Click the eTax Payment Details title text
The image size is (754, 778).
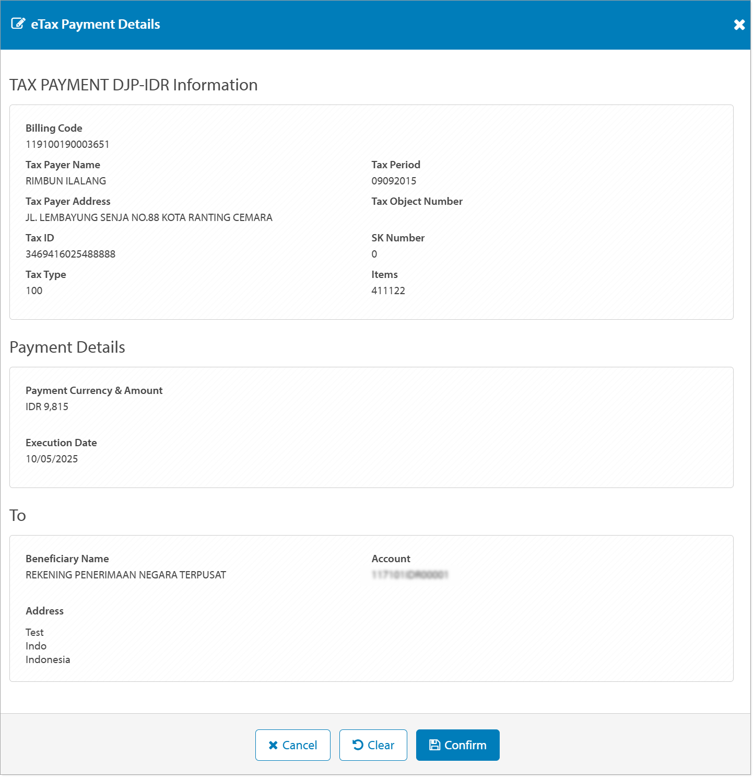tap(95, 24)
